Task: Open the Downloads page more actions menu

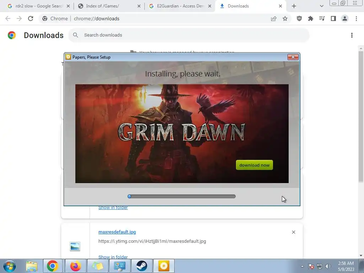Action: pyautogui.click(x=352, y=35)
